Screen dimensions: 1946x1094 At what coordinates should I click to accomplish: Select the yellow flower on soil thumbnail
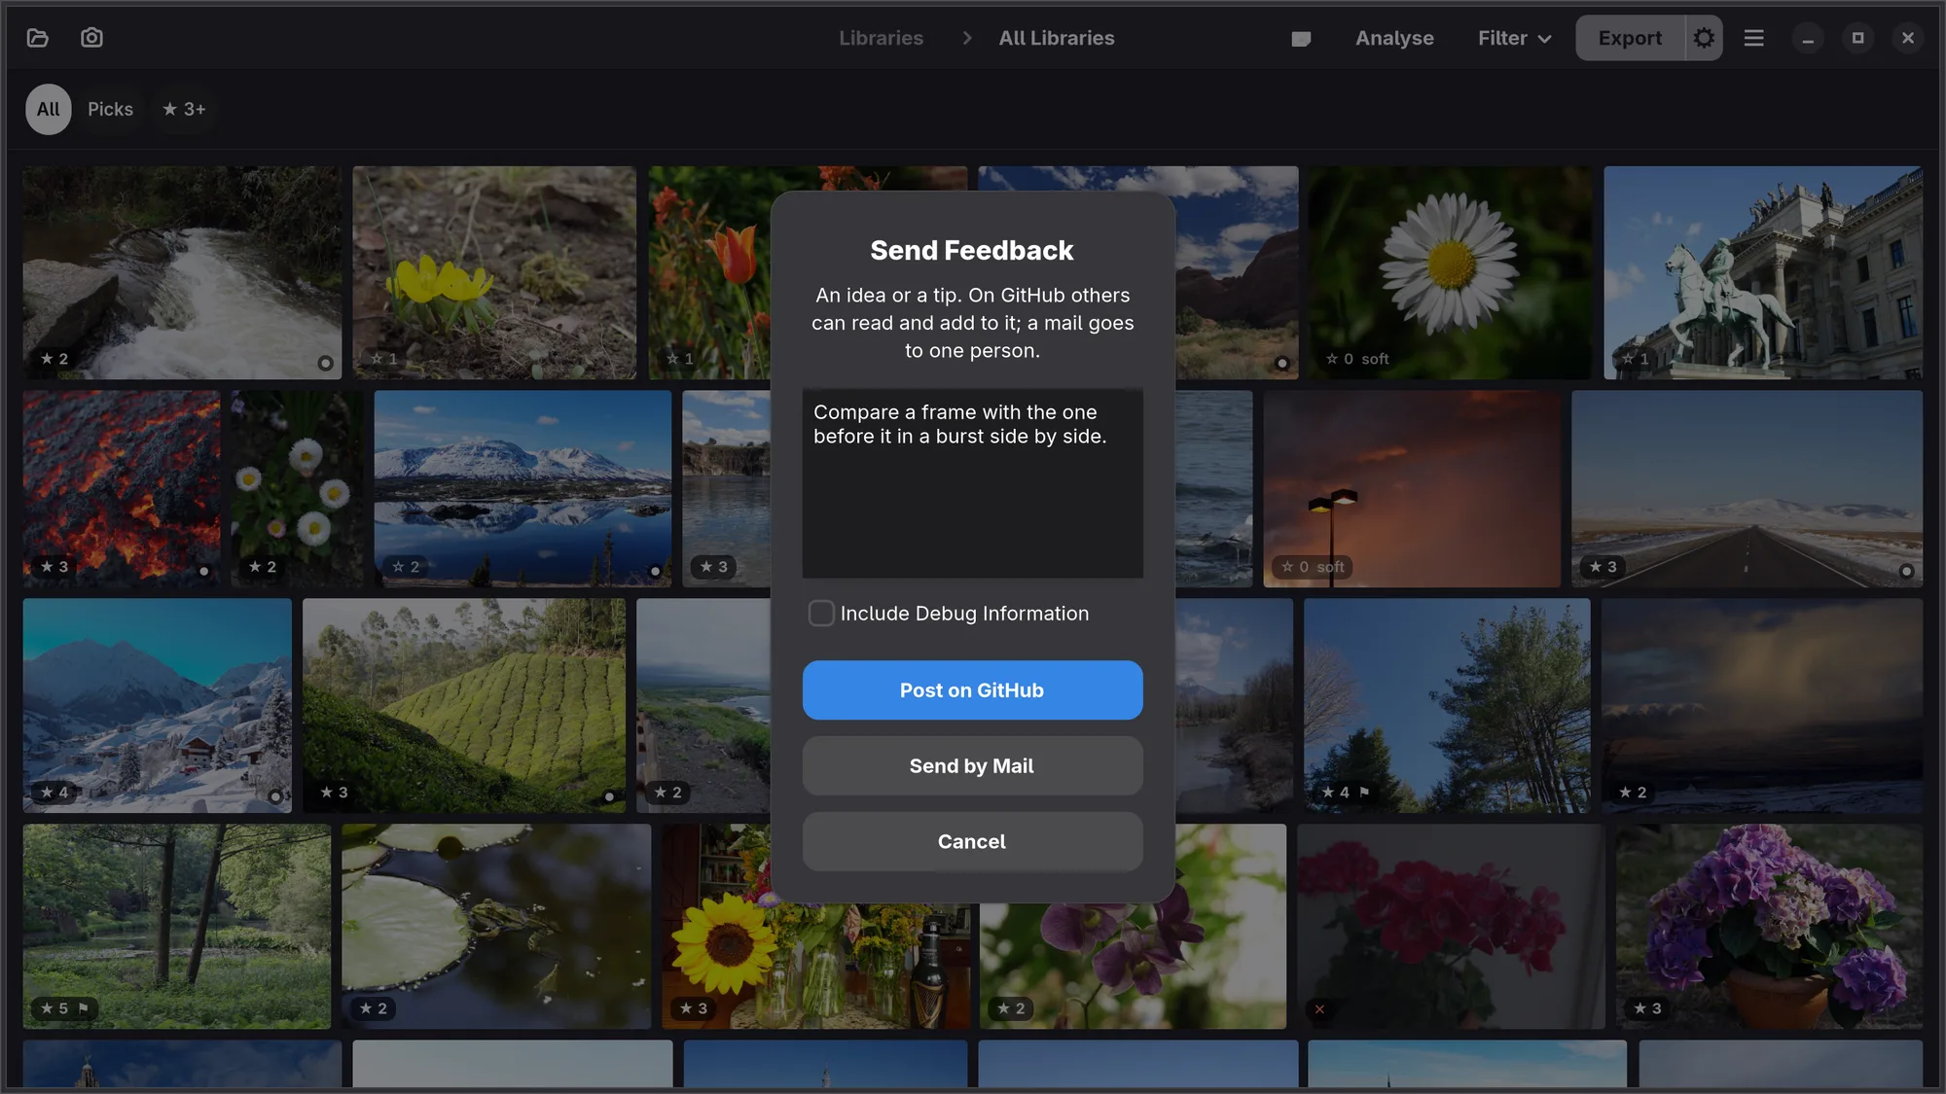(x=494, y=272)
